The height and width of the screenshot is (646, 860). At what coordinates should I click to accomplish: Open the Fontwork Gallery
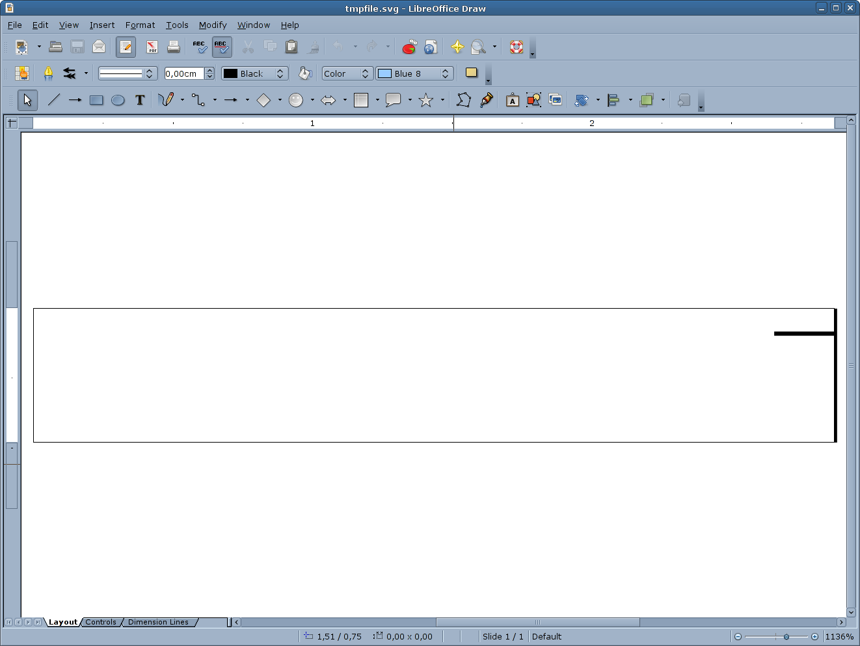pyautogui.click(x=513, y=100)
